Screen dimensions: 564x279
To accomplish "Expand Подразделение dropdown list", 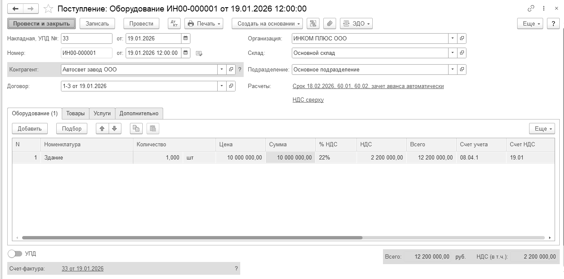I will point(452,69).
